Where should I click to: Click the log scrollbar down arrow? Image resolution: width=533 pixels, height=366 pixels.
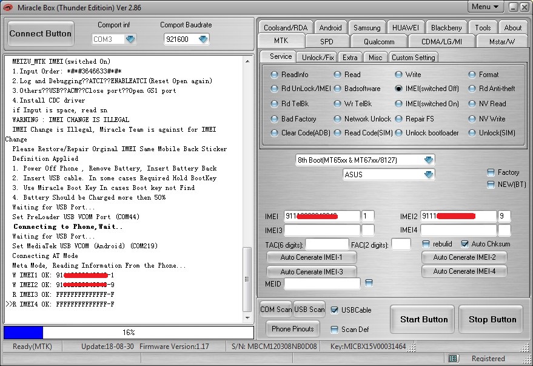(247, 317)
